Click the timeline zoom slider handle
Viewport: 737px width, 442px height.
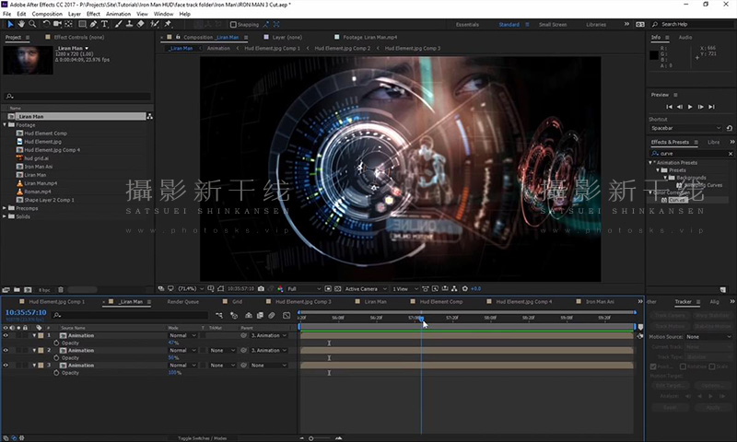(x=311, y=438)
